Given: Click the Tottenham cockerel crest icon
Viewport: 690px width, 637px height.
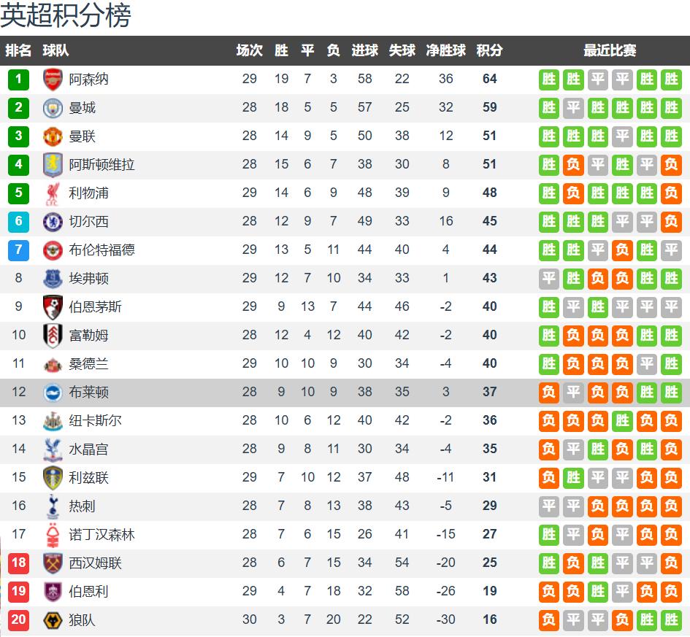Looking at the screenshot, I should tap(53, 506).
